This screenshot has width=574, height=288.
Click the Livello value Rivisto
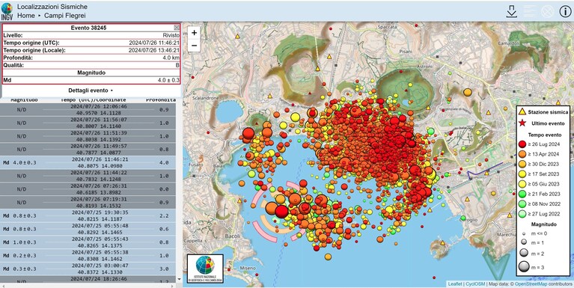[x=171, y=35]
